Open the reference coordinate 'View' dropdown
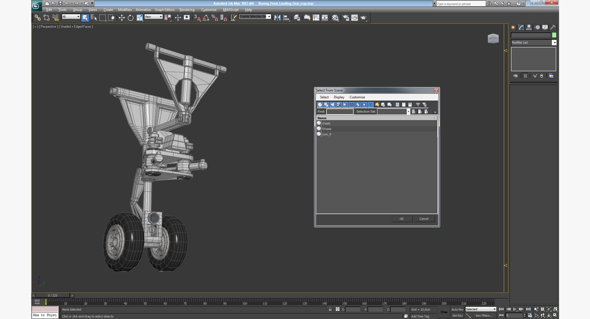Viewport: 590px width, 319px height. coord(153,17)
